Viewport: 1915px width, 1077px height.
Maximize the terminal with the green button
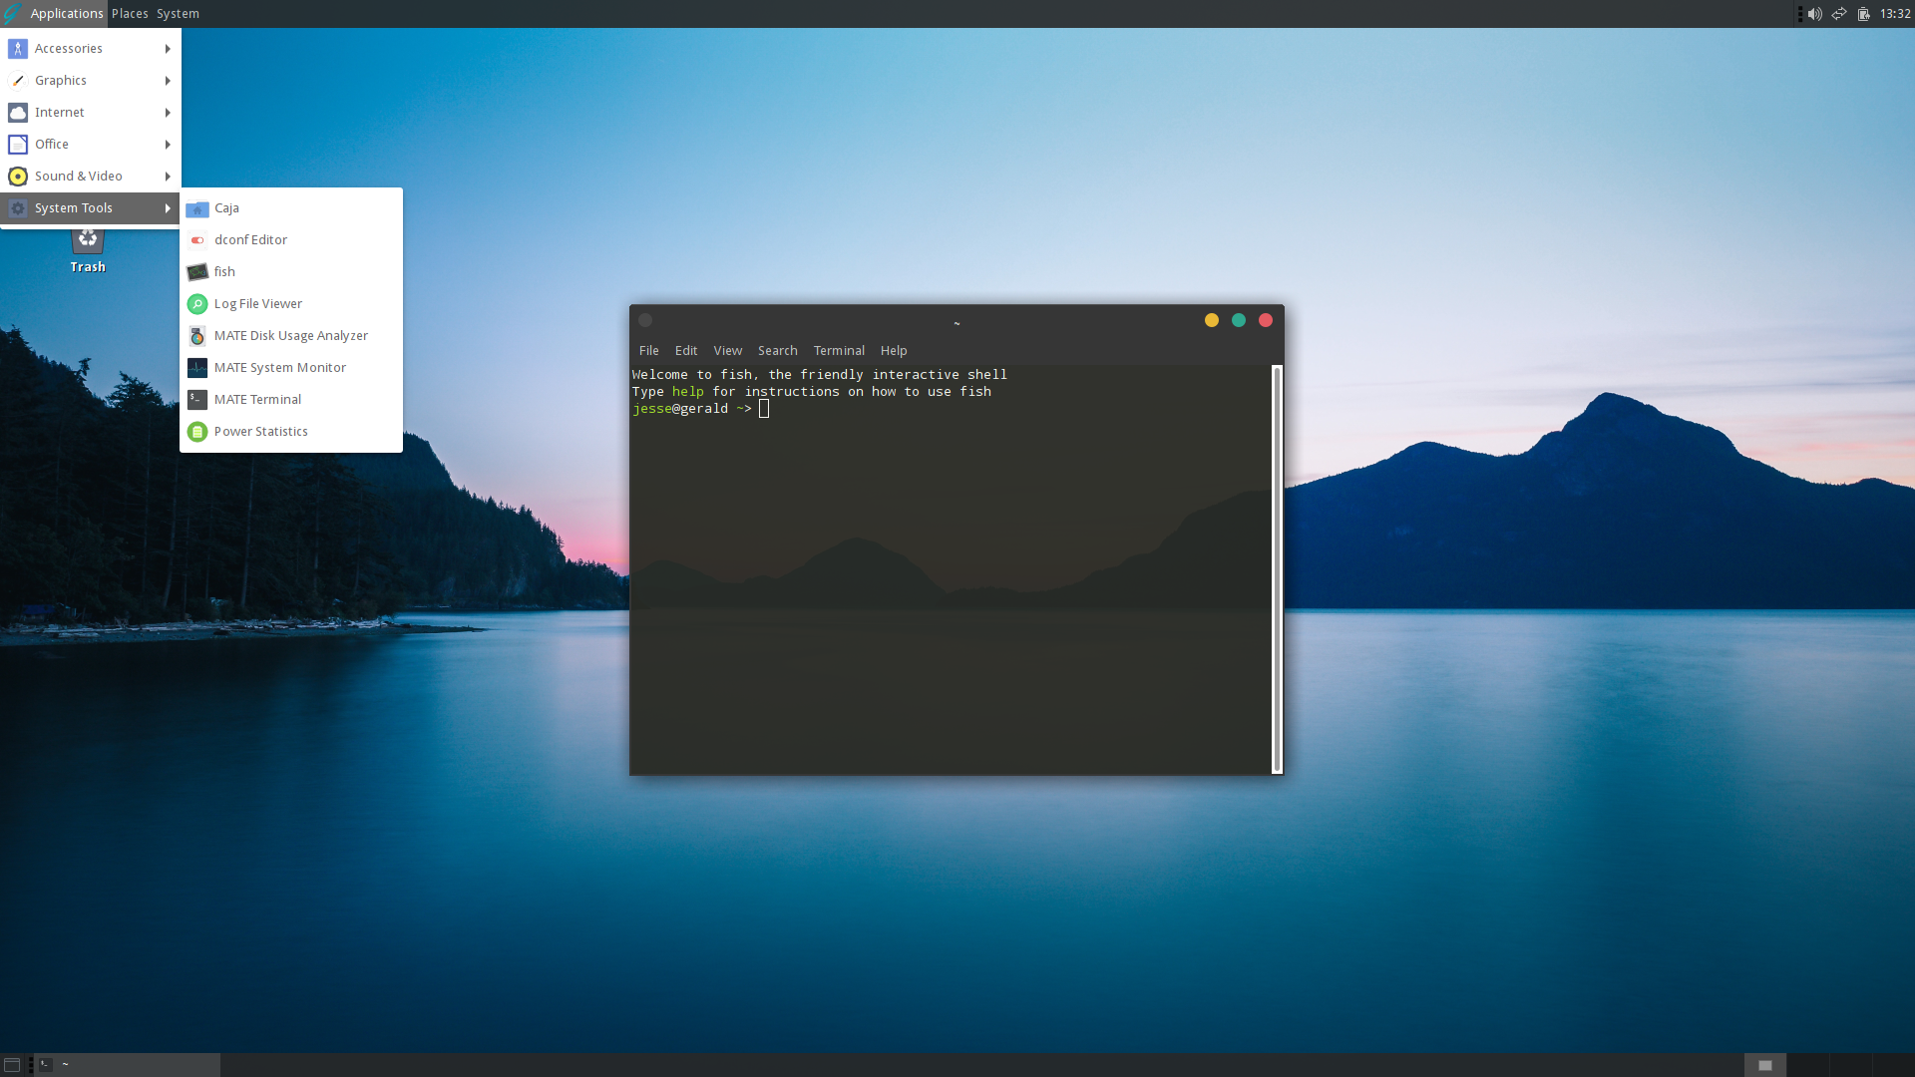[1239, 320]
